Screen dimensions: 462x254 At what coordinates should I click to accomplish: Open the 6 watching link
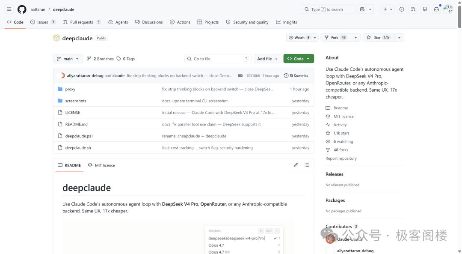pos(339,142)
